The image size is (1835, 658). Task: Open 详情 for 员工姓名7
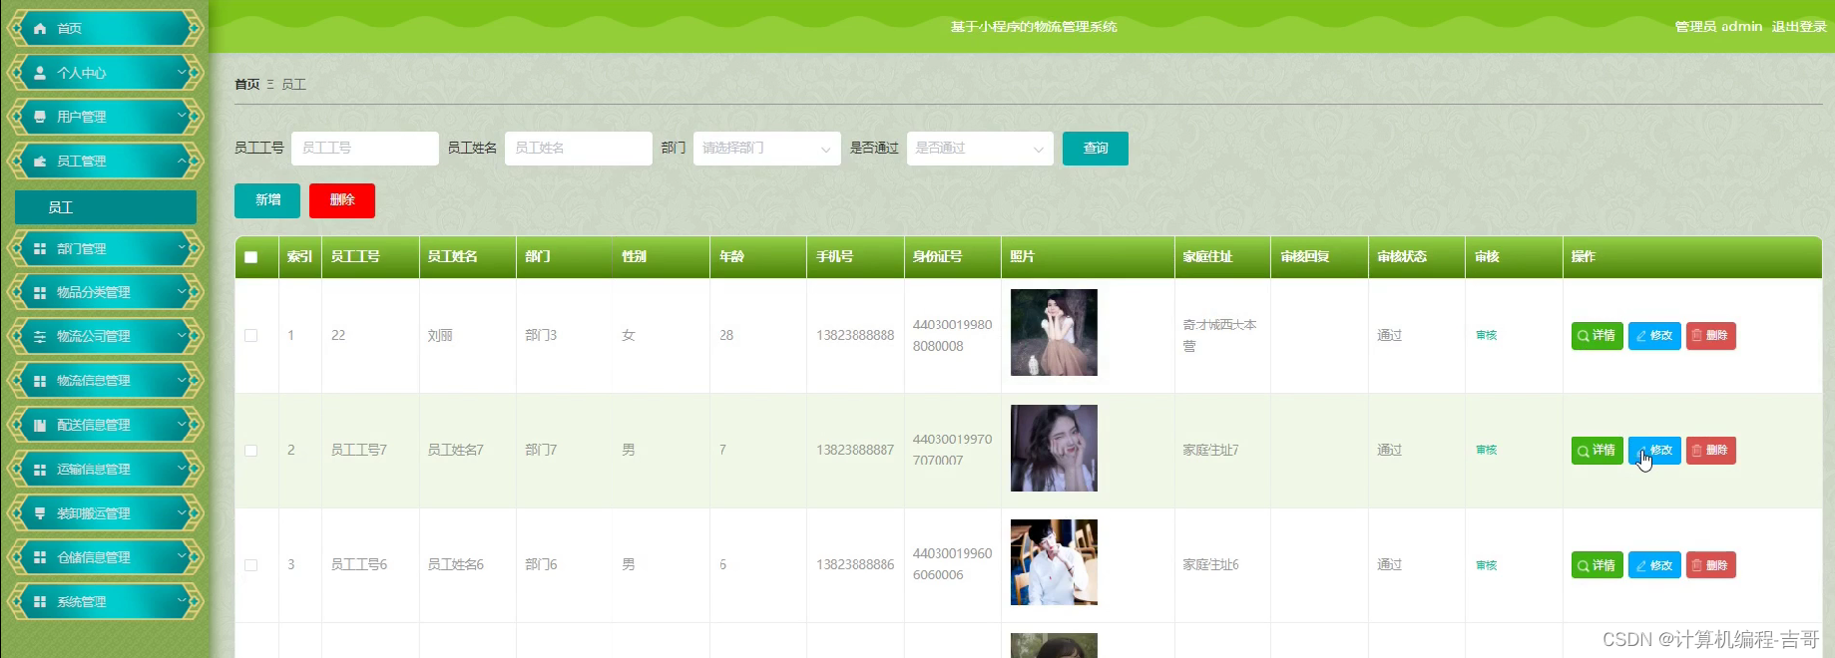1597,451
